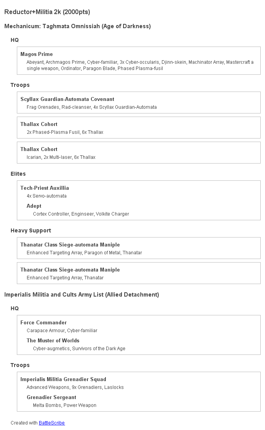Select the Force Commander entry title
Image resolution: width=265 pixels, height=430 pixels.
44,322
